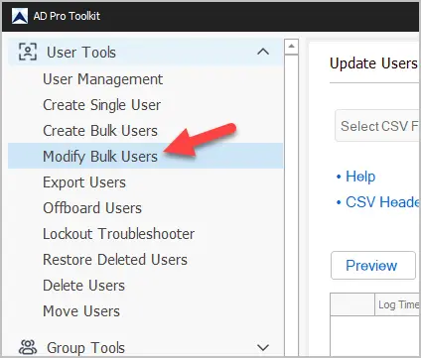
Task: Select Move Users
Action: point(81,311)
